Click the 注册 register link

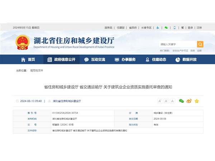[x=199, y=28]
